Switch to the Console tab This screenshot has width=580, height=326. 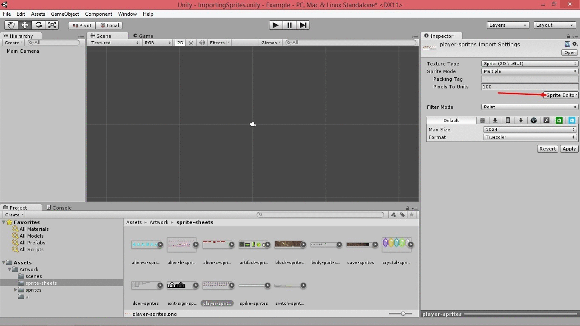click(59, 208)
